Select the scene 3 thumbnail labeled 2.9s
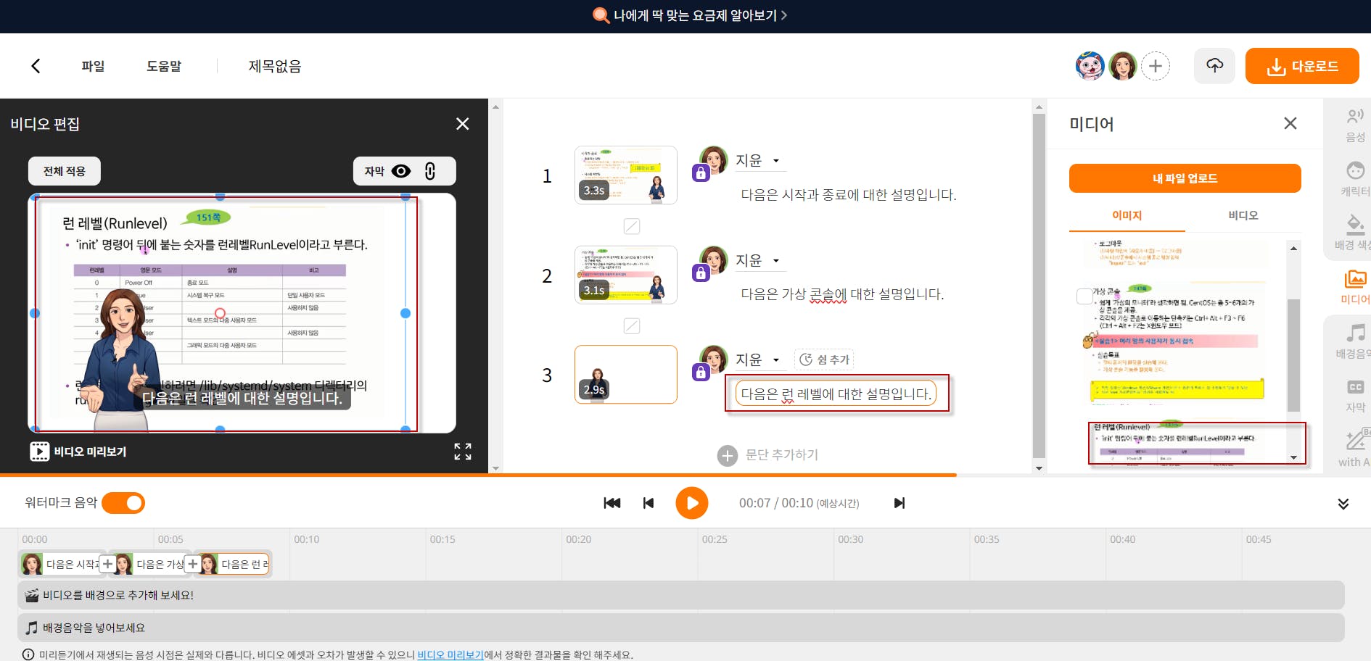 (626, 374)
